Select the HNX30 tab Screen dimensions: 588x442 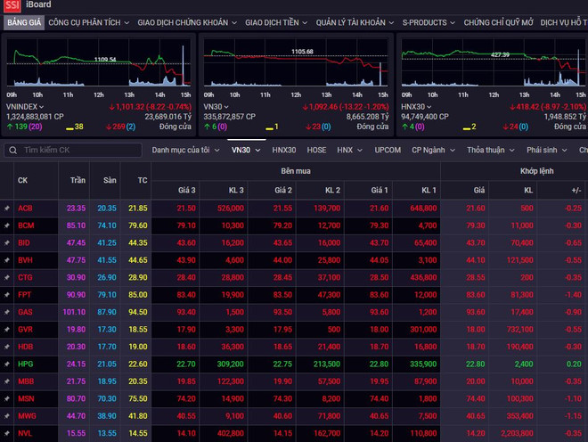tap(284, 151)
